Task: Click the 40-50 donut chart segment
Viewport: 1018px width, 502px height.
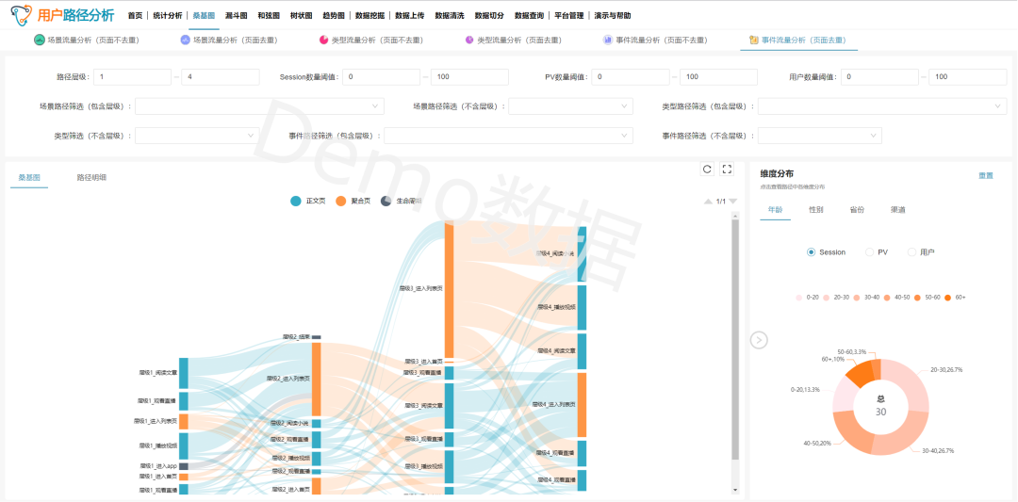Action: coord(848,430)
